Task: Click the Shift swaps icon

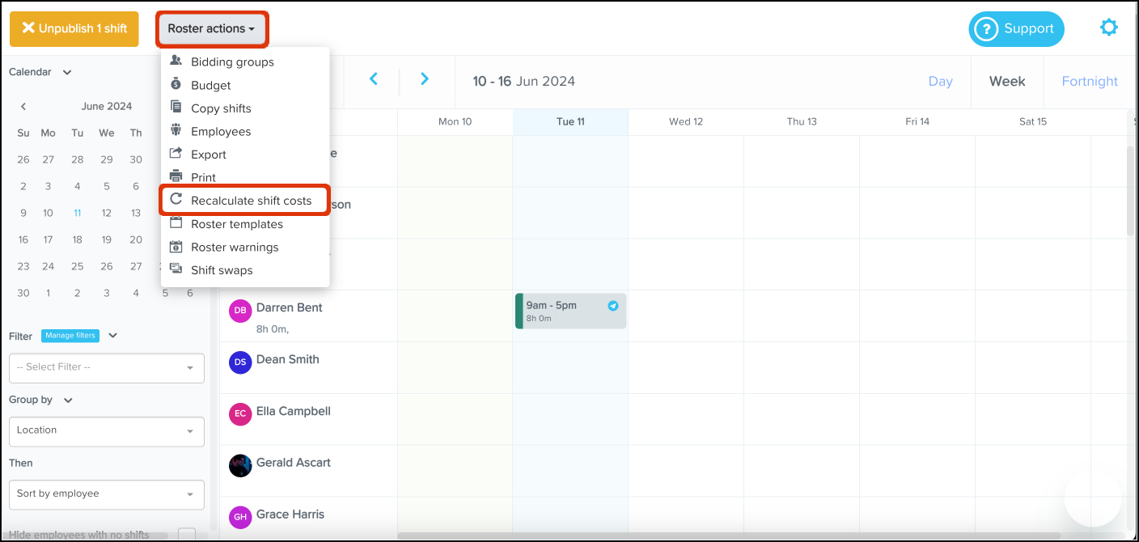Action: point(176,270)
